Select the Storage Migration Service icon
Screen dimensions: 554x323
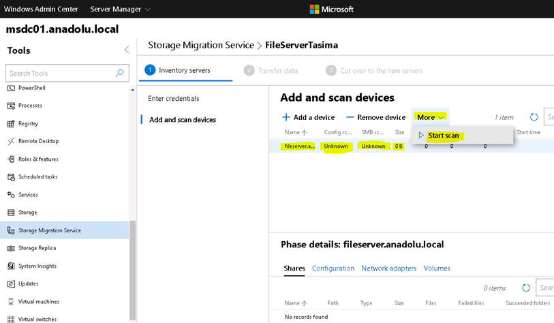tap(11, 230)
